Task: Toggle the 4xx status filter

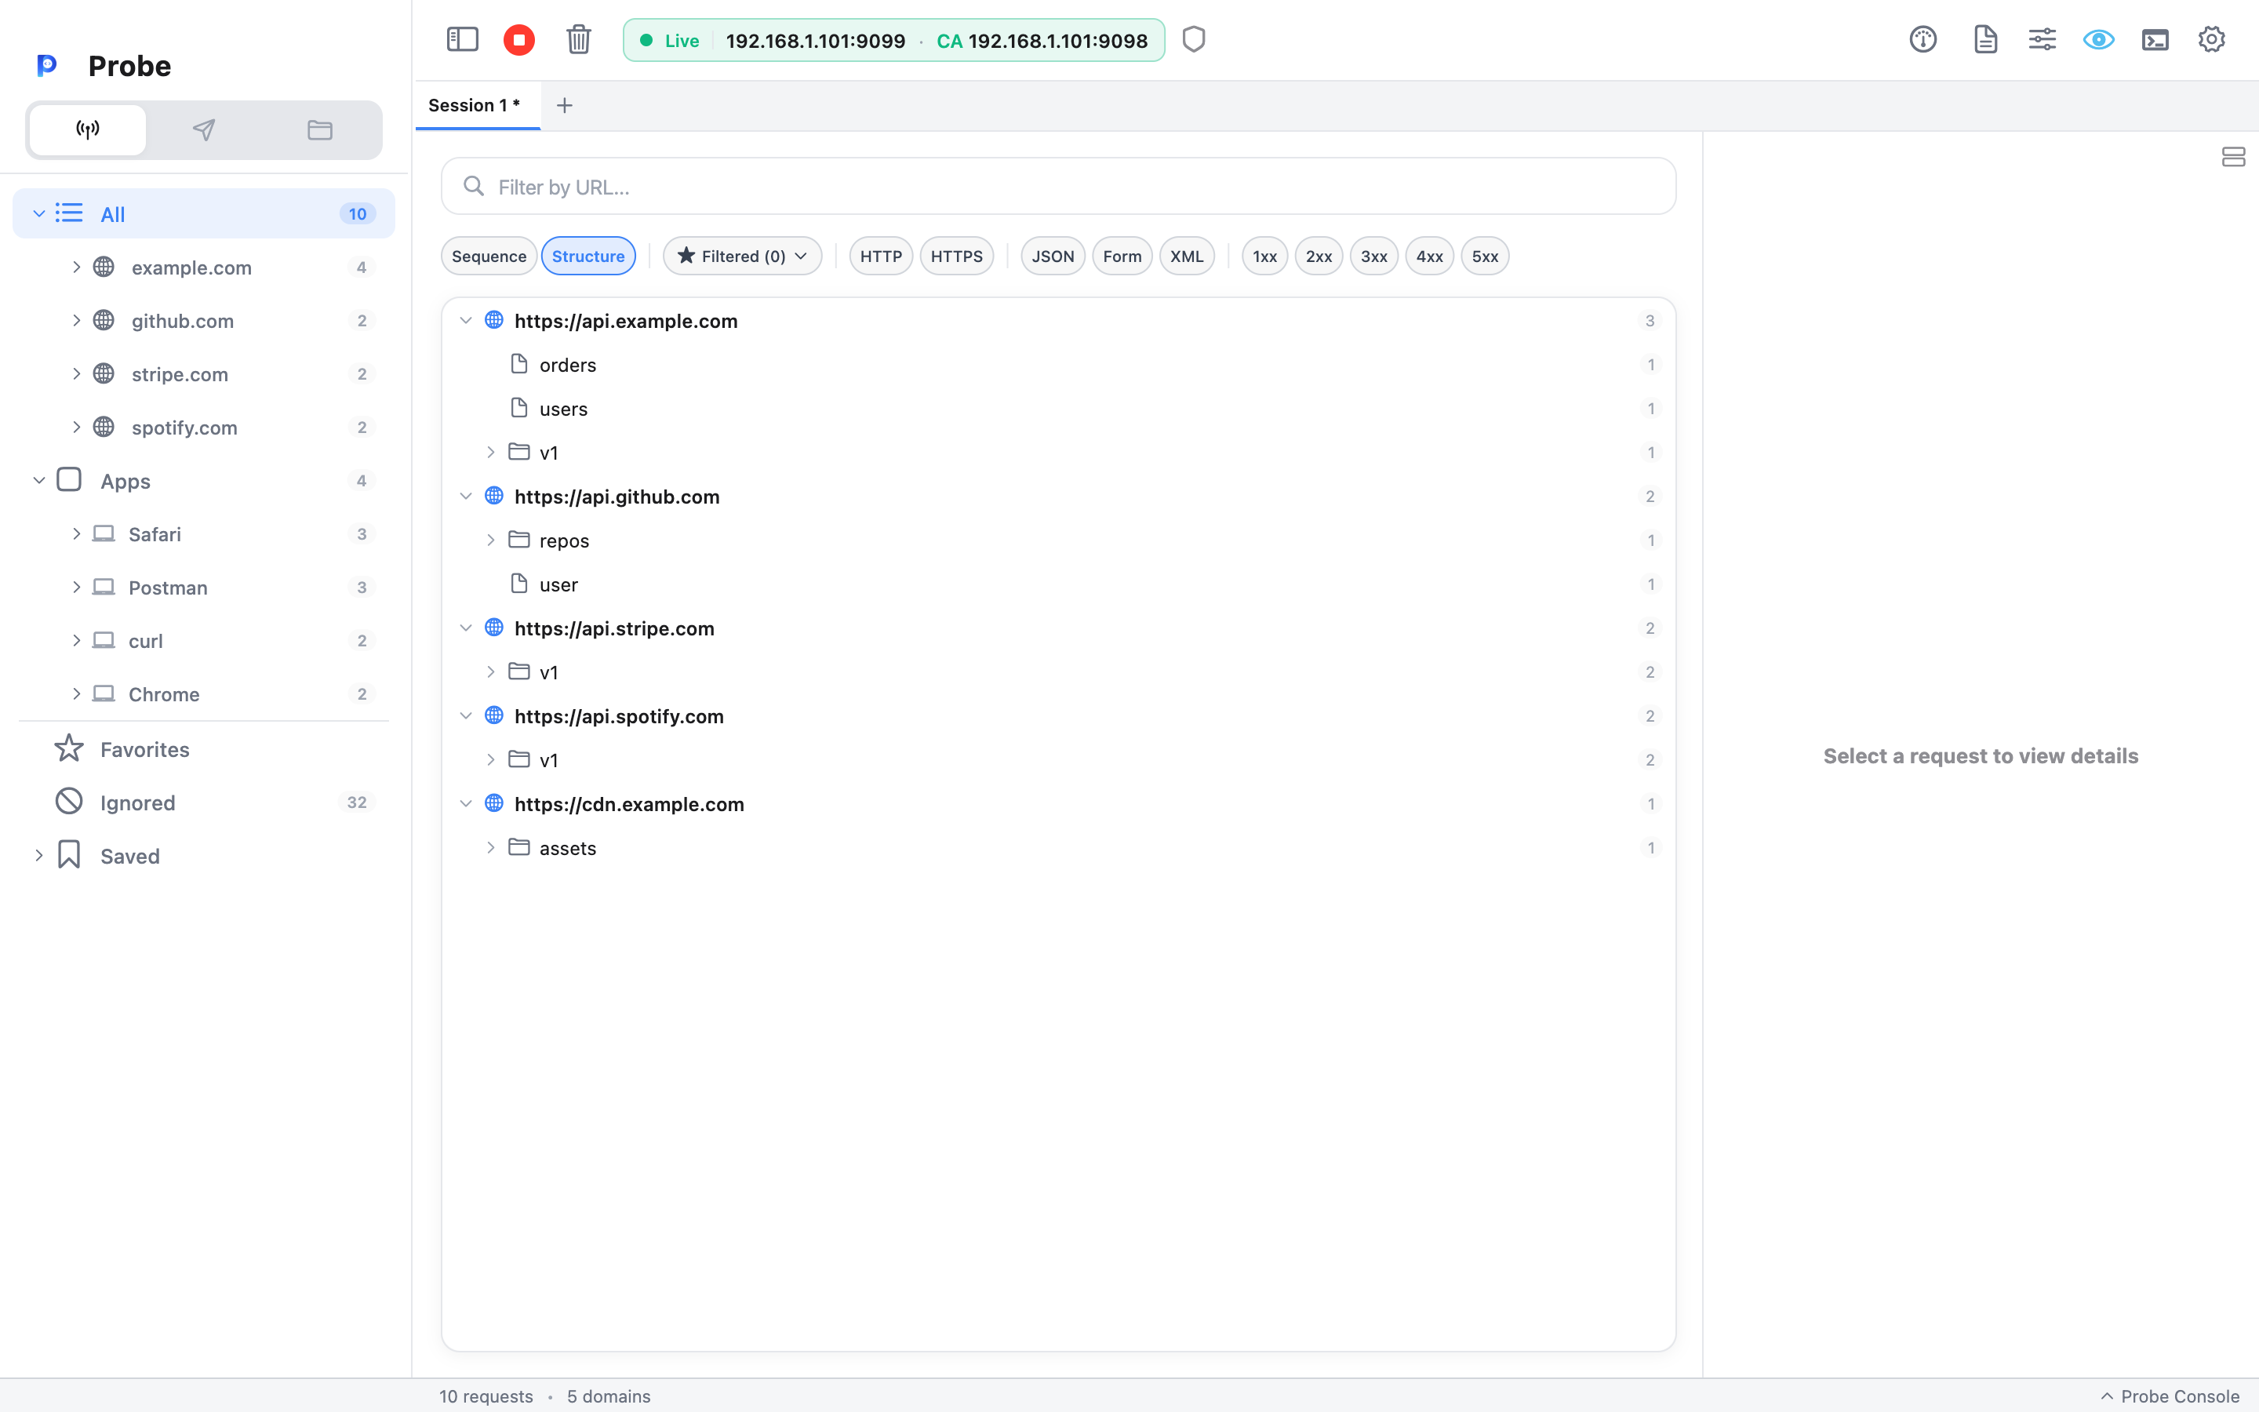Action: (1429, 256)
